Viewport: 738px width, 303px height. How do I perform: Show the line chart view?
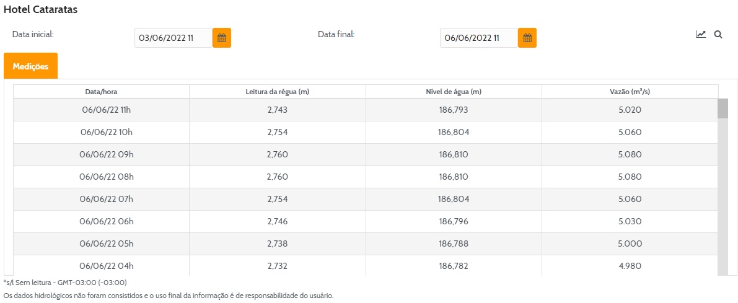pyautogui.click(x=701, y=35)
